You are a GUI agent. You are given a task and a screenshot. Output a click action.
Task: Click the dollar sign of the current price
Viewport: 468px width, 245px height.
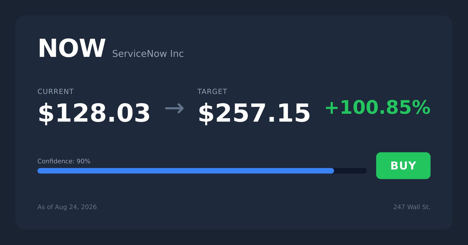[46, 113]
